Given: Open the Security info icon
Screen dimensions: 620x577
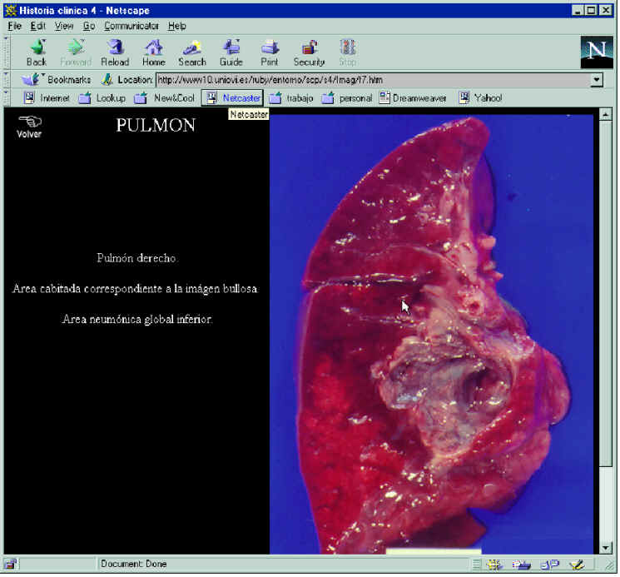Looking at the screenshot, I should point(309,51).
